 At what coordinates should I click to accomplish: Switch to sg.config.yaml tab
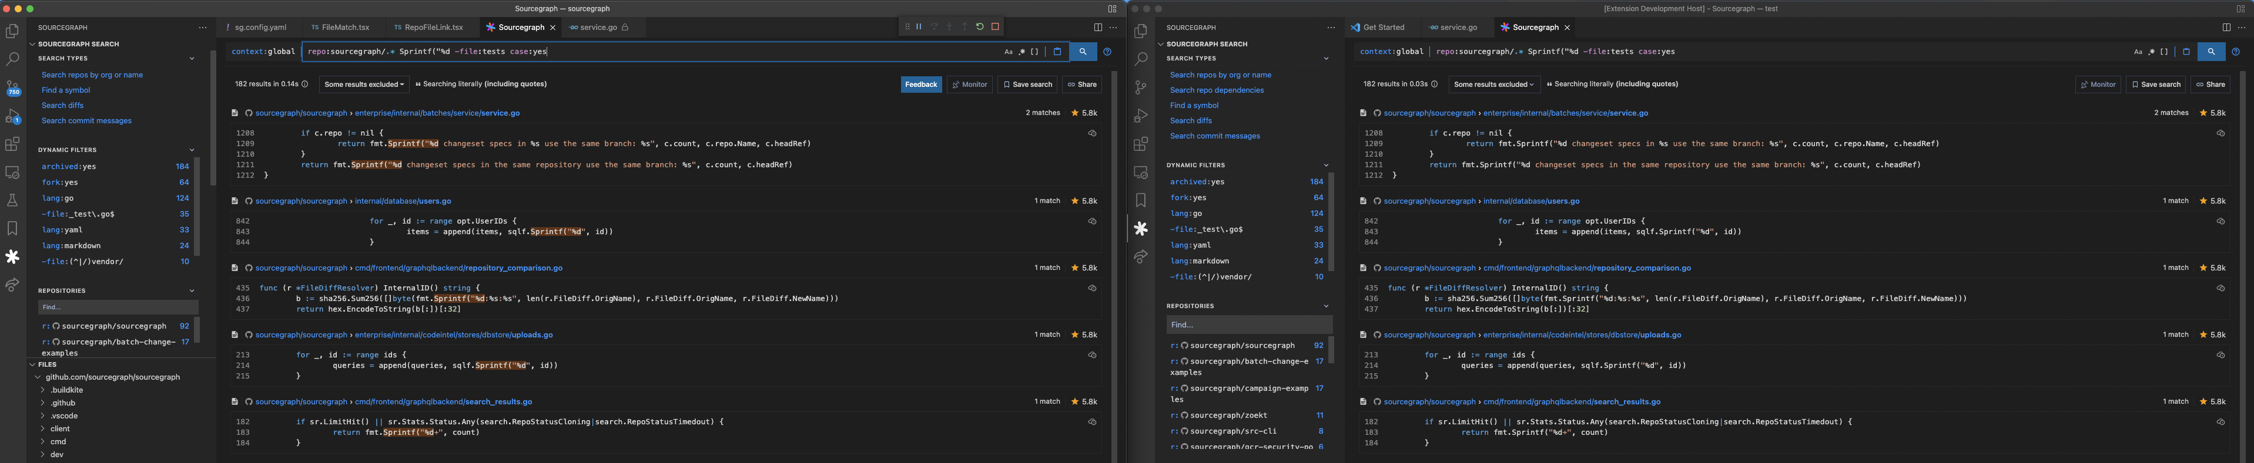click(260, 28)
